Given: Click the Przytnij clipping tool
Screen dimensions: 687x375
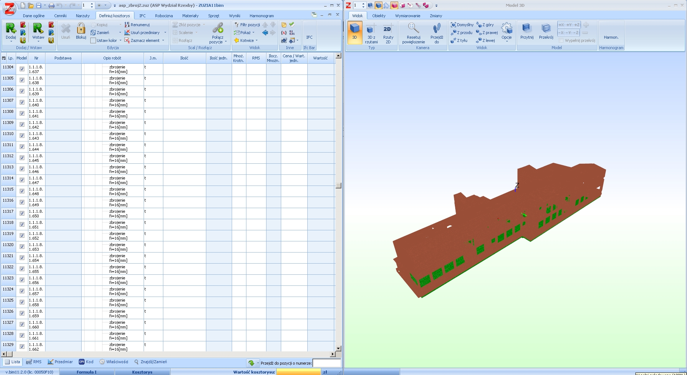Looking at the screenshot, I should [527, 29].
